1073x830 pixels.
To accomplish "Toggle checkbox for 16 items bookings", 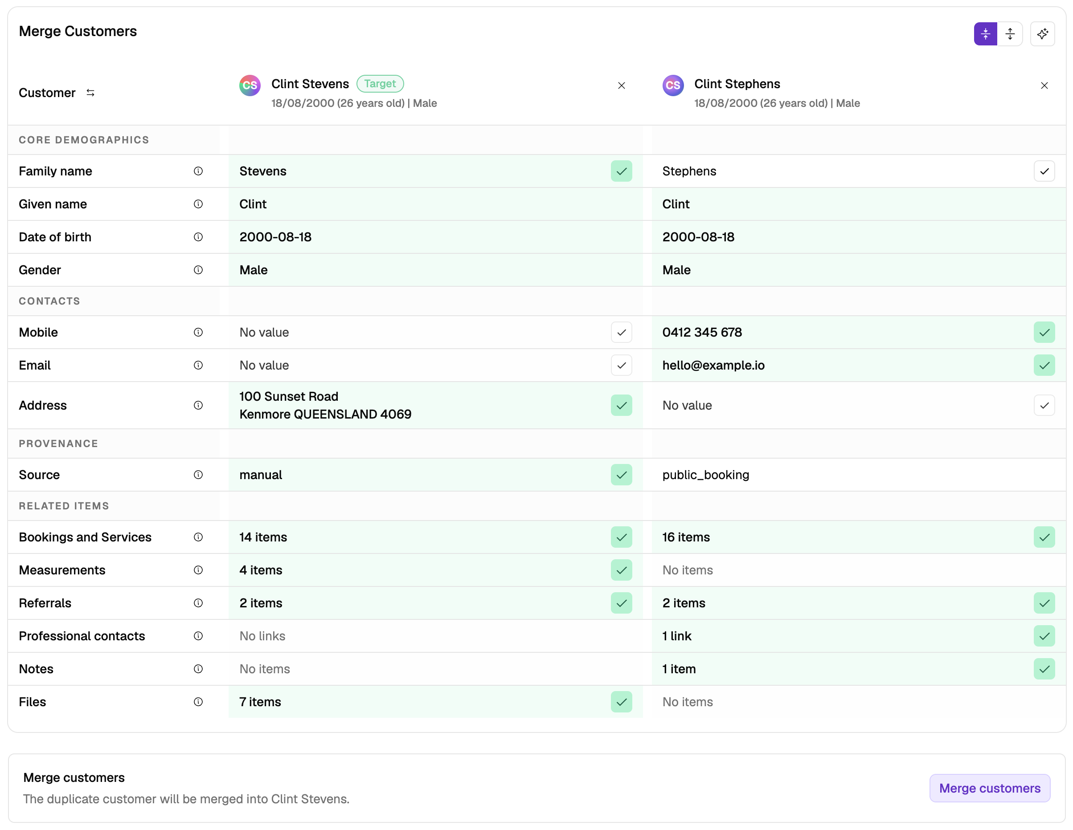I will (x=1044, y=537).
